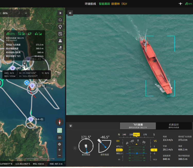The height and width of the screenshot is (168, 193).
Task: Collapse the live video panel leftward
Action: tap(70, 13)
